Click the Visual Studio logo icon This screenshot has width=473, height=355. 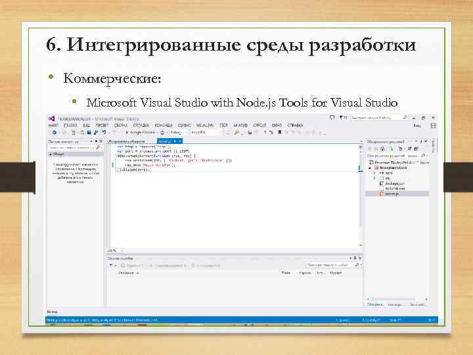pos(52,118)
